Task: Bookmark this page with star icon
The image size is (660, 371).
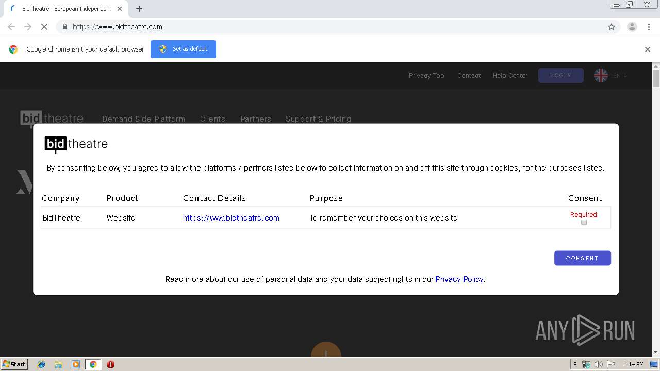Action: [612, 27]
